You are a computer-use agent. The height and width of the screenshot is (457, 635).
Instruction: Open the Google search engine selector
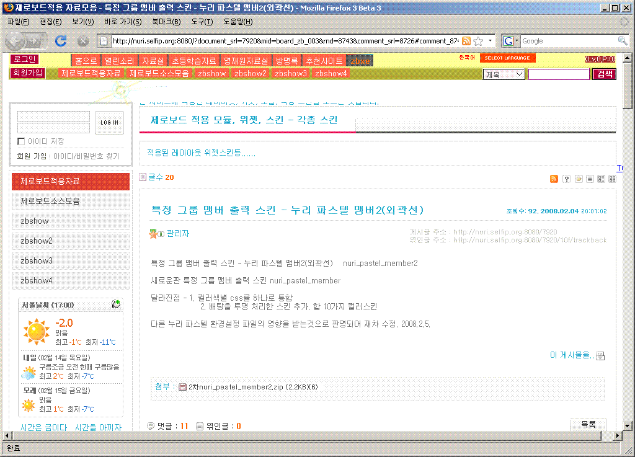511,41
